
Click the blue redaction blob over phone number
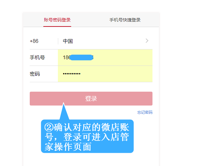82,57
